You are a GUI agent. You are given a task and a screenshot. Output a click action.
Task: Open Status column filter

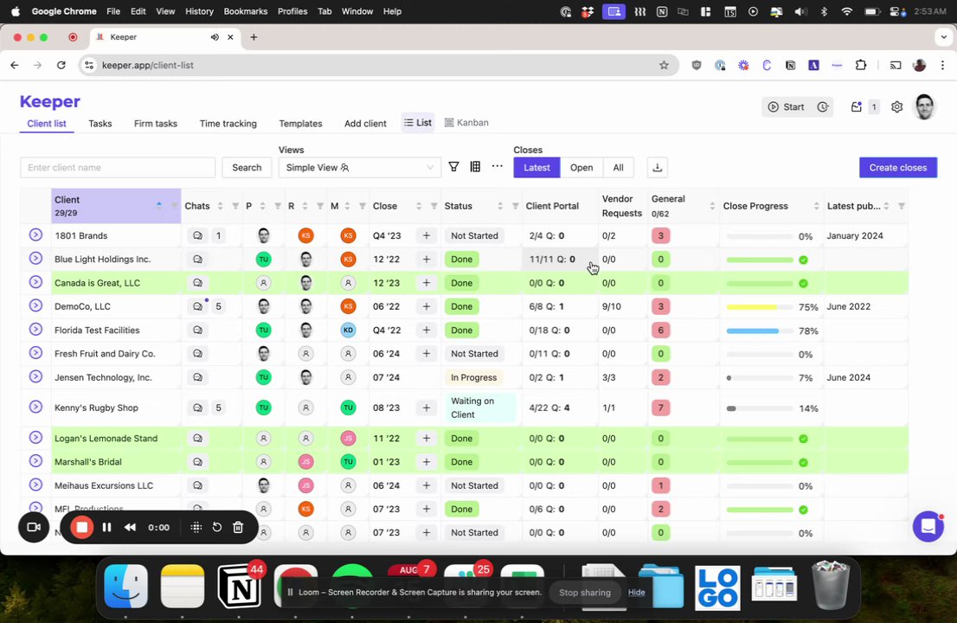click(515, 206)
